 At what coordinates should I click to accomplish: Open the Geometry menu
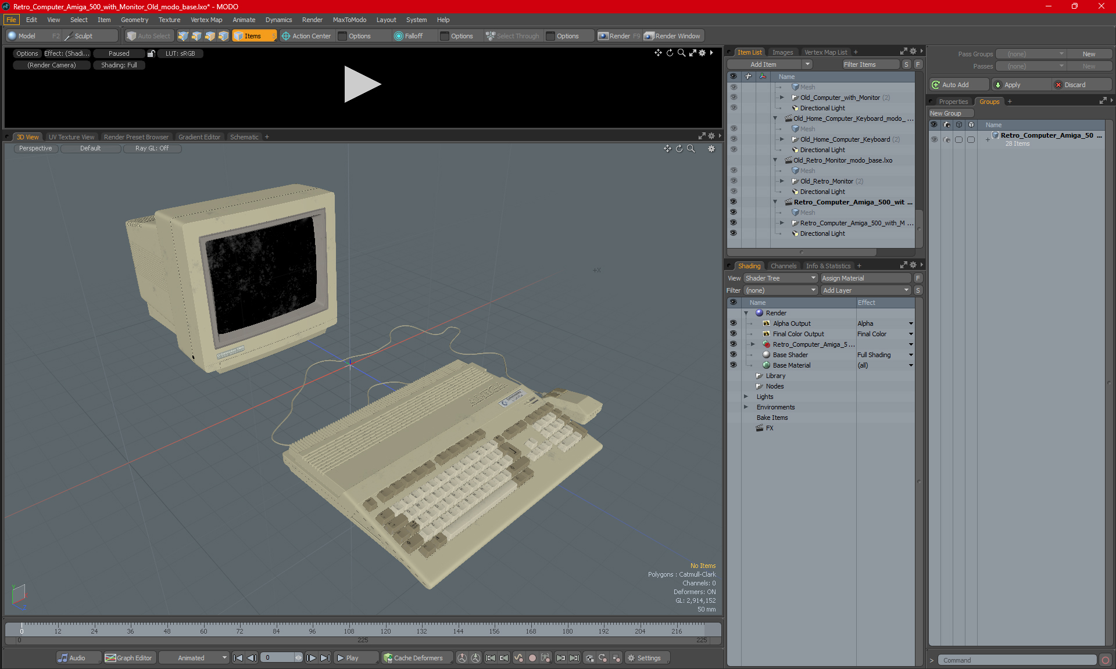(x=134, y=20)
